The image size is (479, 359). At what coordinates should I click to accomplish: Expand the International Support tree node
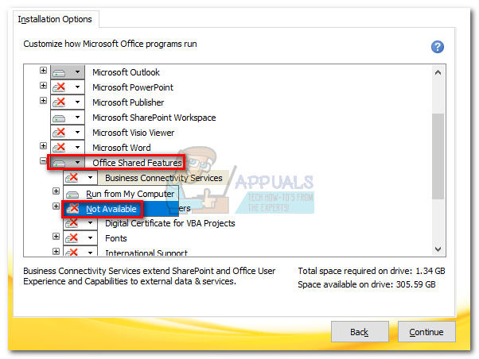(x=56, y=251)
